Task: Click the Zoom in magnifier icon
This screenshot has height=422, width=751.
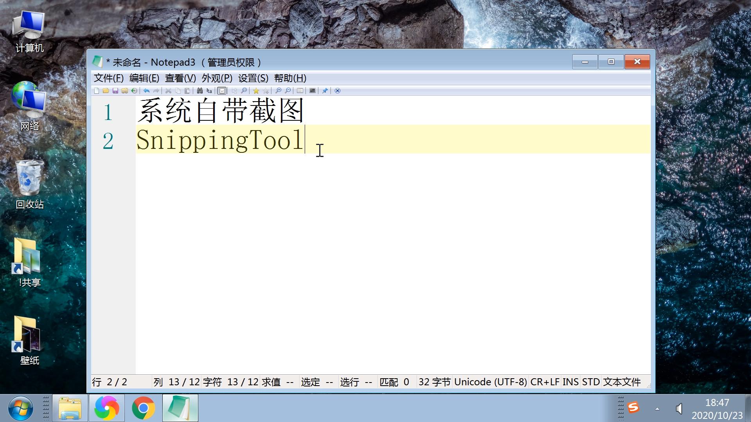Action: point(278,91)
